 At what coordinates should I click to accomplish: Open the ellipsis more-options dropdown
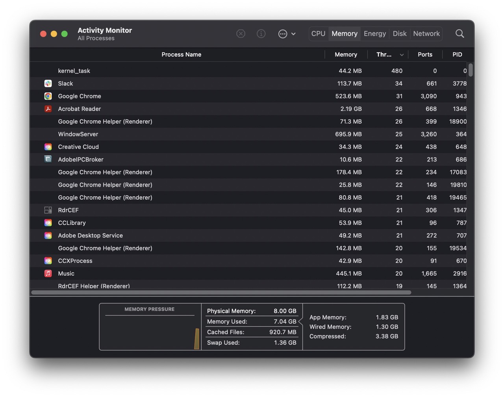tap(287, 34)
